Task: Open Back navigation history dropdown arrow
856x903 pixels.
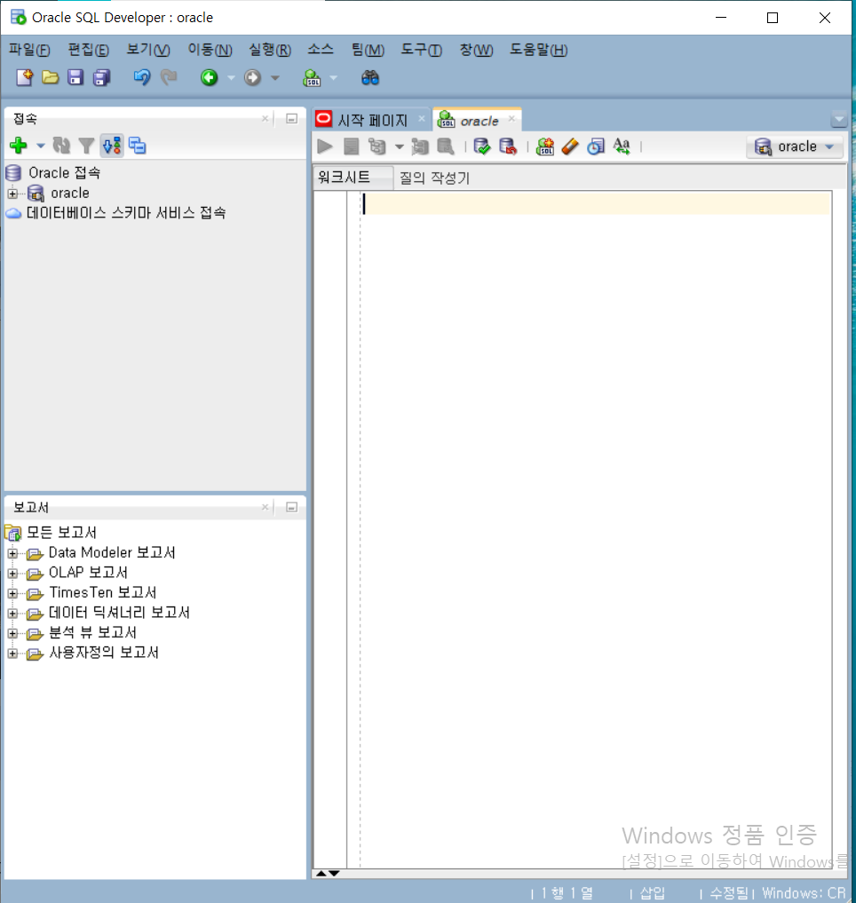Action: 231,78
